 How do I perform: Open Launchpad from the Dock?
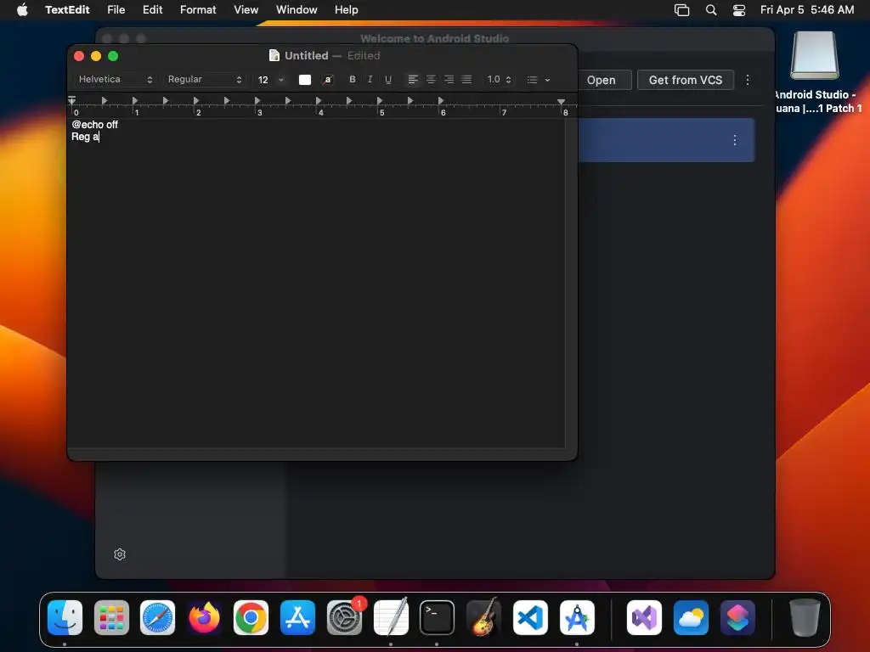[111, 618]
